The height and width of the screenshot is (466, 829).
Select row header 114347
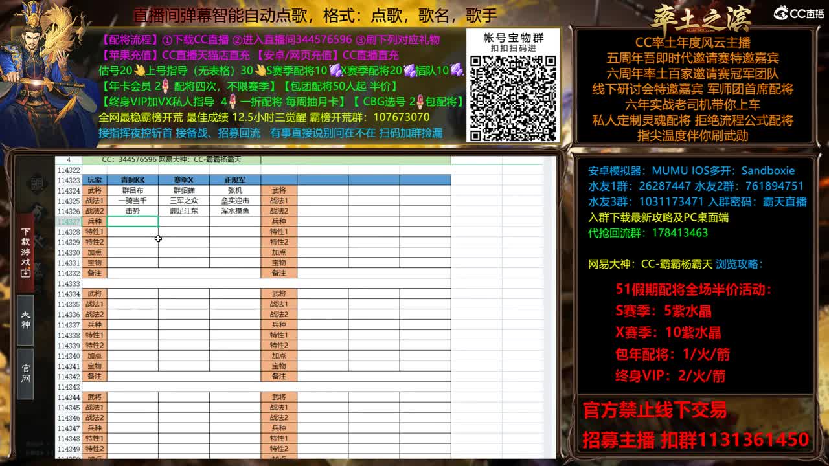68,428
